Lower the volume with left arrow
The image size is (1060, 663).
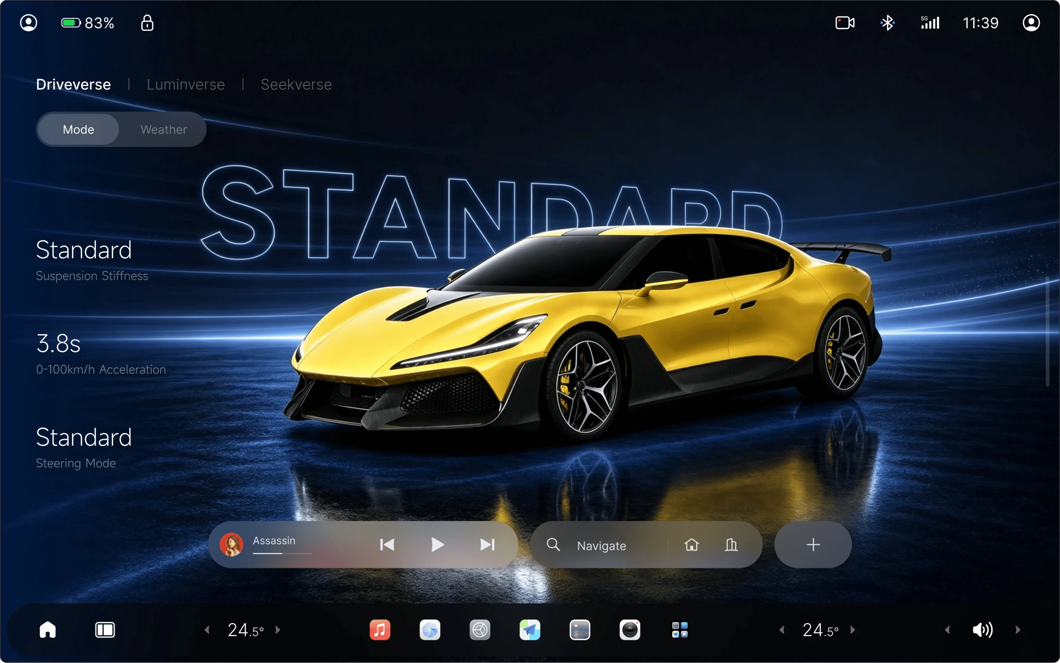[947, 630]
